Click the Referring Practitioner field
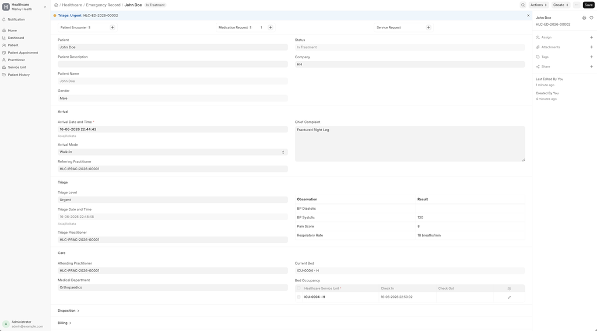This screenshot has height=331, width=597. coord(173,169)
